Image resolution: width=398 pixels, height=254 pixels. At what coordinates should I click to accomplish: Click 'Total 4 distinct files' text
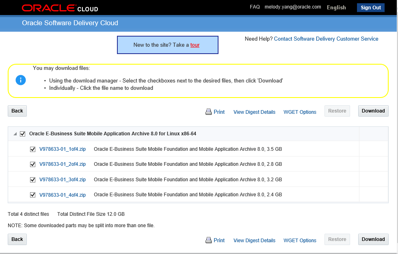pyautogui.click(x=28, y=214)
